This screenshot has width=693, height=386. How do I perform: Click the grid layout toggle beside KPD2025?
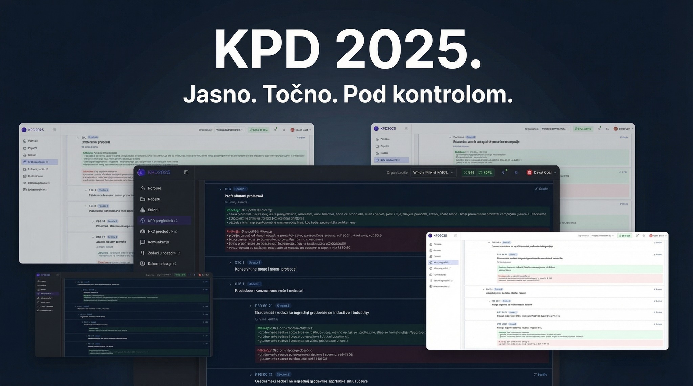tap(186, 172)
